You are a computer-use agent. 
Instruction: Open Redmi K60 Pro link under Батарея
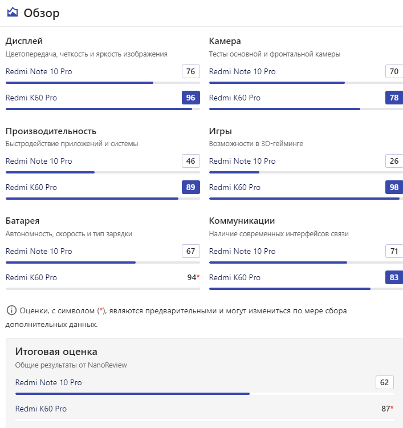coord(31,277)
